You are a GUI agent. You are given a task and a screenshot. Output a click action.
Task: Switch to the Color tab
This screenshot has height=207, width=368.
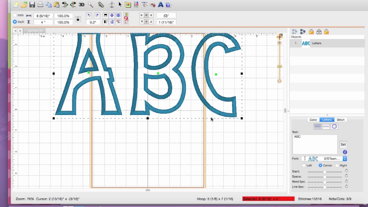click(313, 120)
